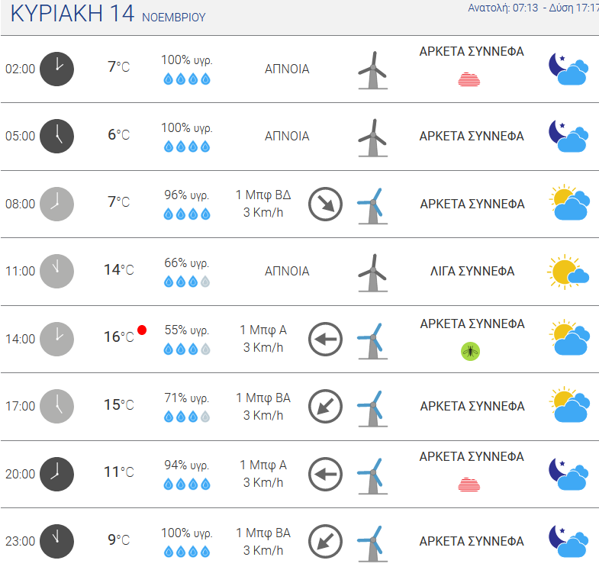Click the sun-and-clouds icon at 08:00

pos(569,202)
